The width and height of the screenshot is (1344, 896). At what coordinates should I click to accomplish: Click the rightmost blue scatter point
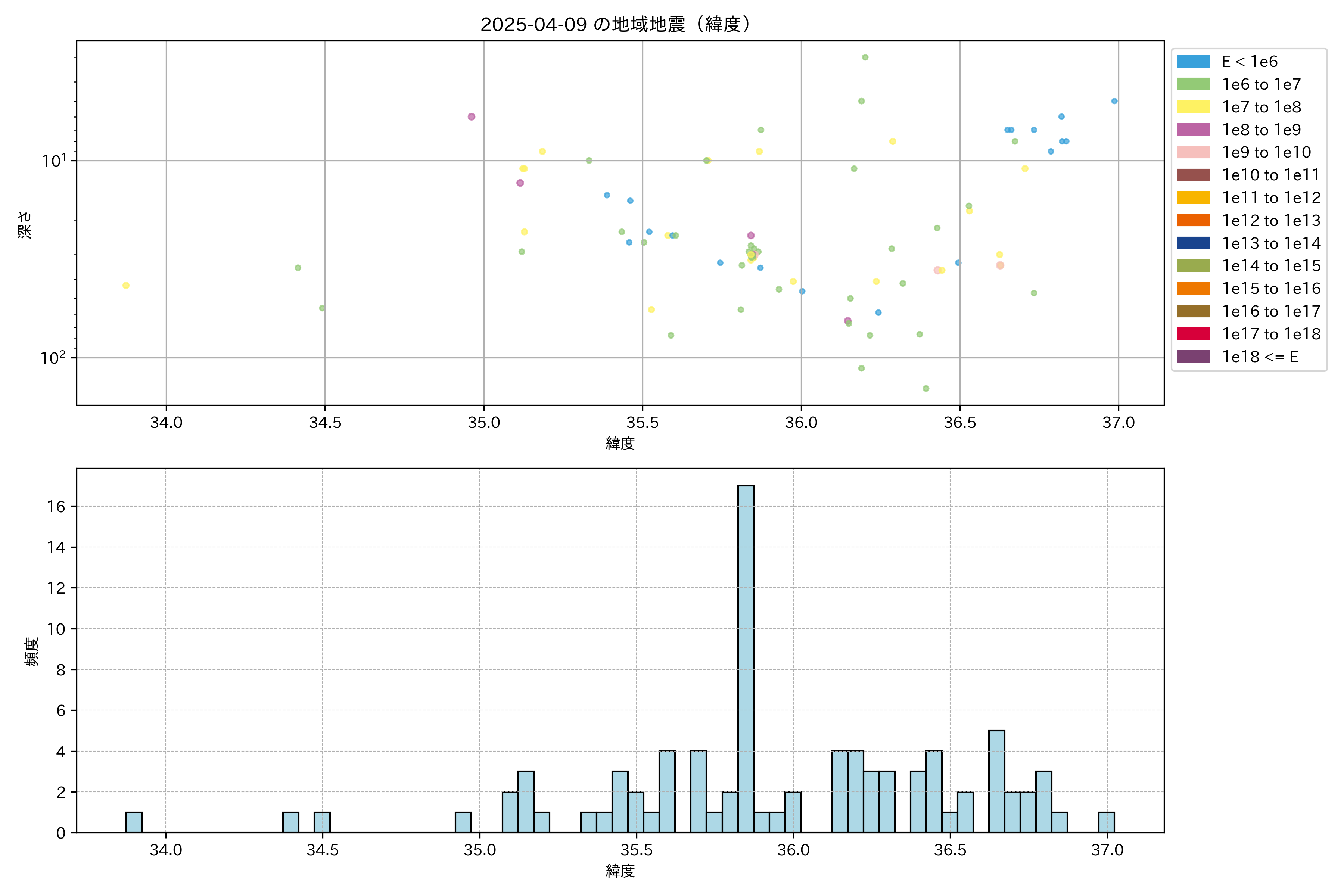[x=1114, y=101]
